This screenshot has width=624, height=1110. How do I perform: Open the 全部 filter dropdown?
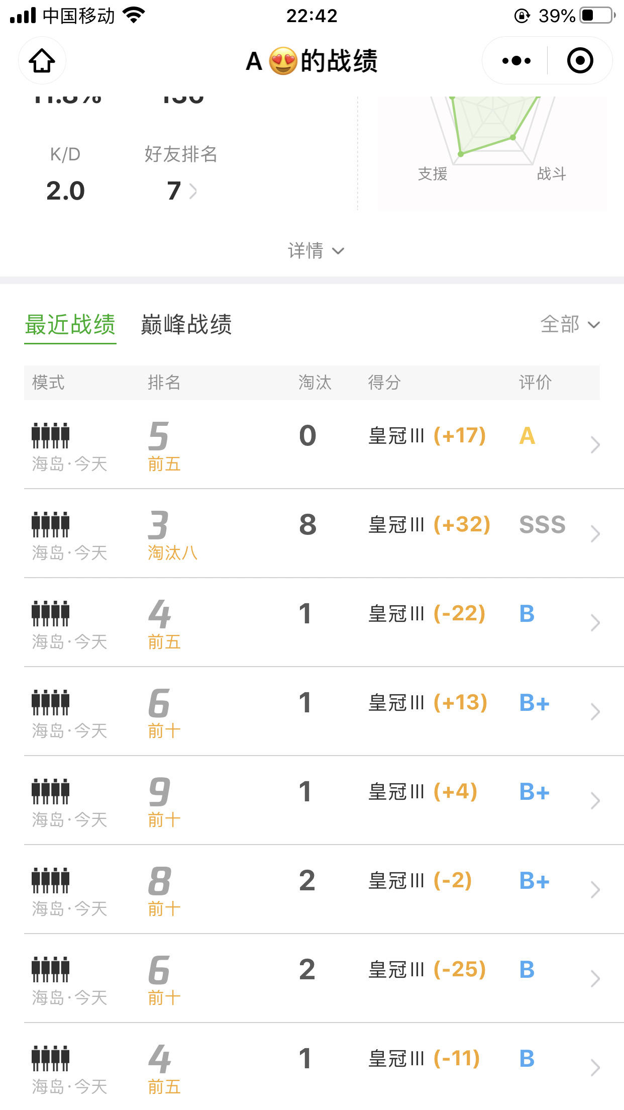tap(570, 325)
